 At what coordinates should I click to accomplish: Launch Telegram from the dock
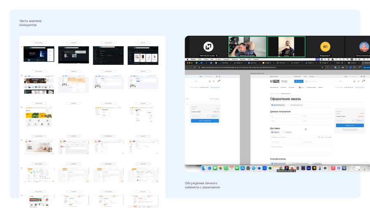tap(254, 168)
